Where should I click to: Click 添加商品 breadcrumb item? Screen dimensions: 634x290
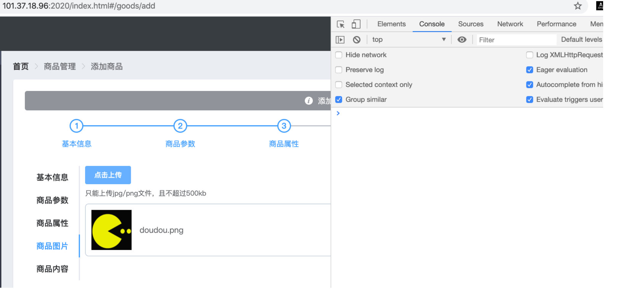[107, 67]
